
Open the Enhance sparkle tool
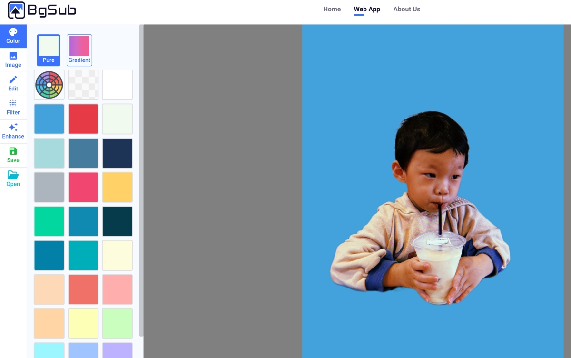click(13, 131)
